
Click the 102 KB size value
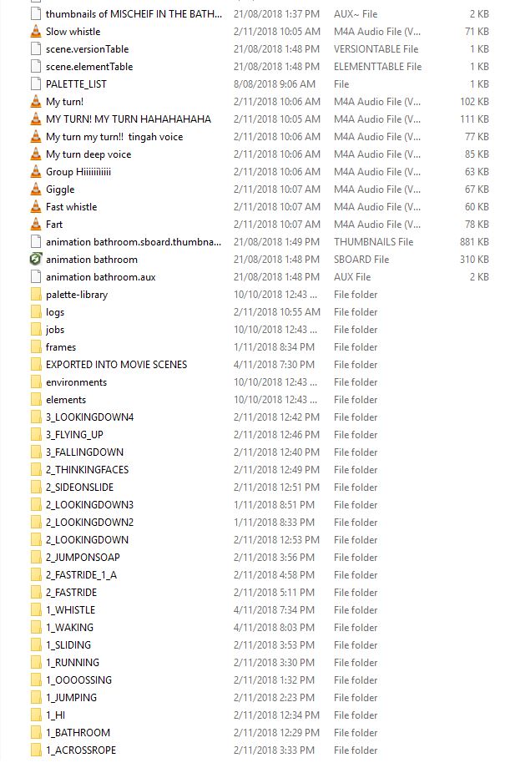474,102
